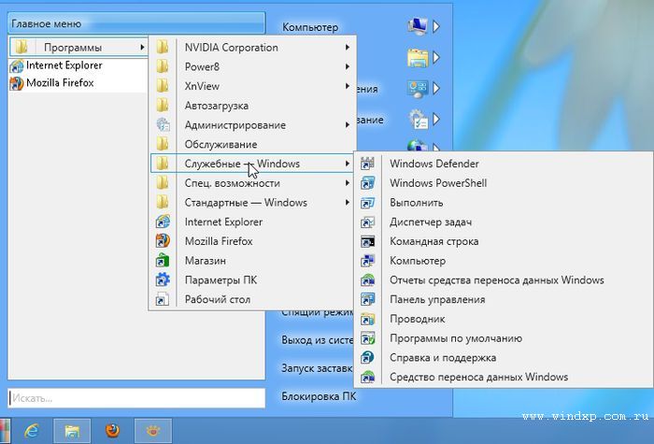The width and height of the screenshot is (654, 444).
Task: Click the Firefox taskbar icon
Action: 112,430
